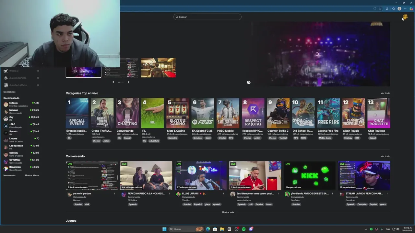Open the Counter-Strike 2 category card
The height and width of the screenshot is (233, 415).
point(278,113)
